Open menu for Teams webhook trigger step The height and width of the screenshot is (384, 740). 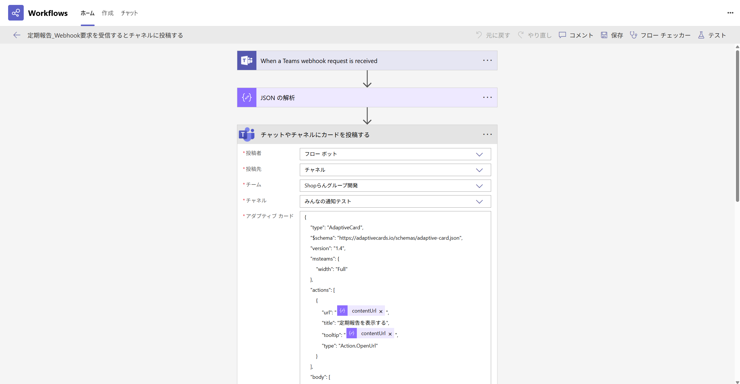click(487, 60)
